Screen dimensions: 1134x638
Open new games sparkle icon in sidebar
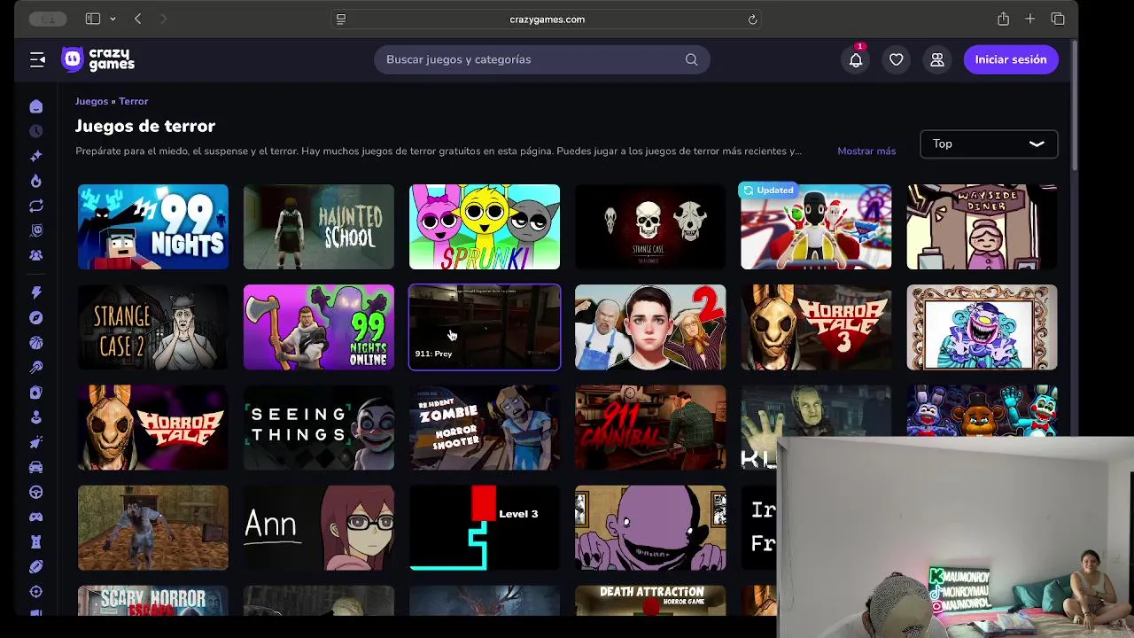pyautogui.click(x=36, y=156)
